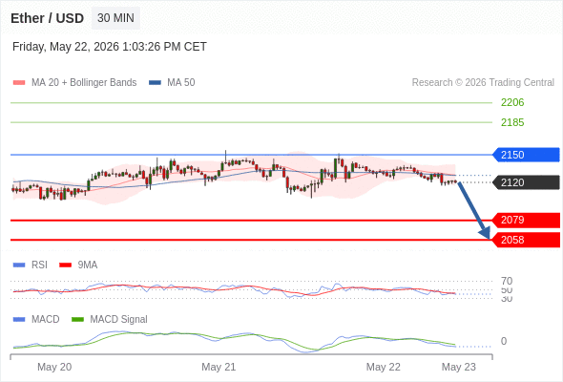Toggle the RSI legend marker
The width and height of the screenshot is (563, 382).
click(x=19, y=265)
